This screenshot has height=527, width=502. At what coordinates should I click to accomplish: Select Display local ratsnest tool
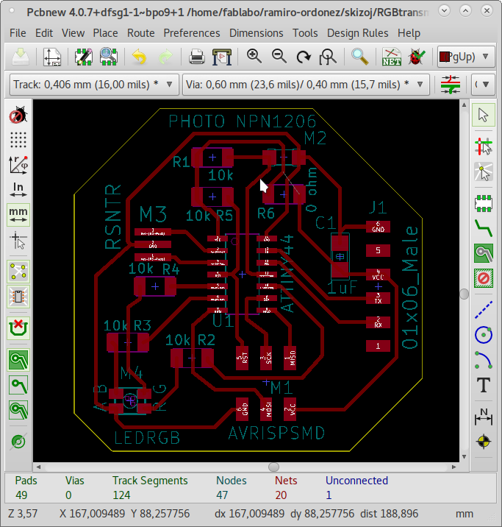(x=483, y=171)
